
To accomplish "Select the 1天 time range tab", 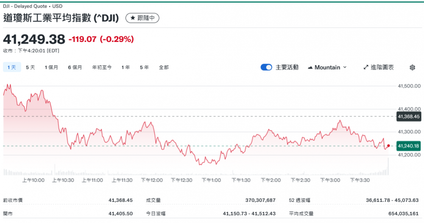I will pos(11,67).
